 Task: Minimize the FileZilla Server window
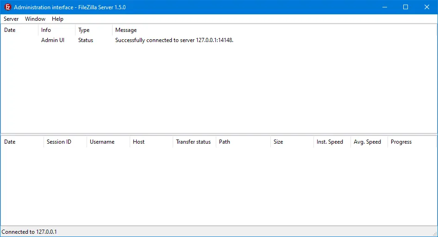tap(385, 7)
